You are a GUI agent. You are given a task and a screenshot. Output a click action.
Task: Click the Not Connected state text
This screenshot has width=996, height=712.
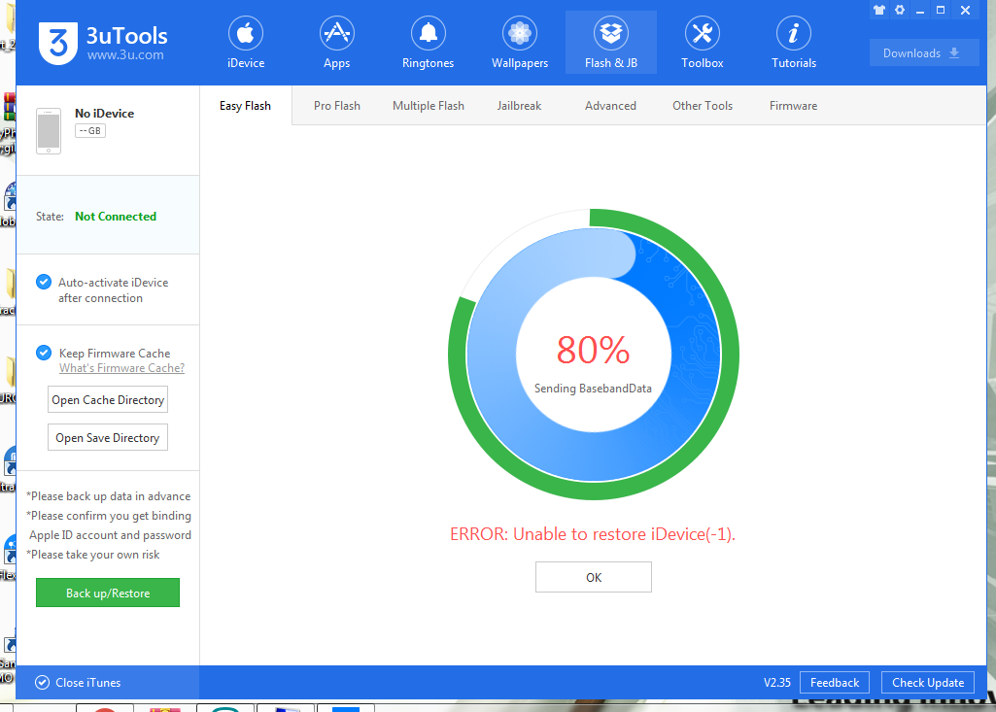[x=116, y=217]
